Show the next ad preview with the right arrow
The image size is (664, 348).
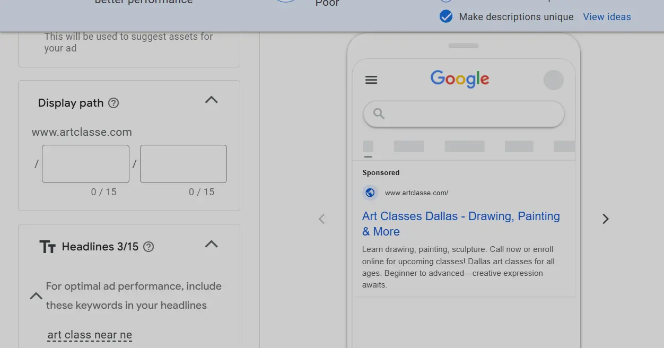pos(605,219)
